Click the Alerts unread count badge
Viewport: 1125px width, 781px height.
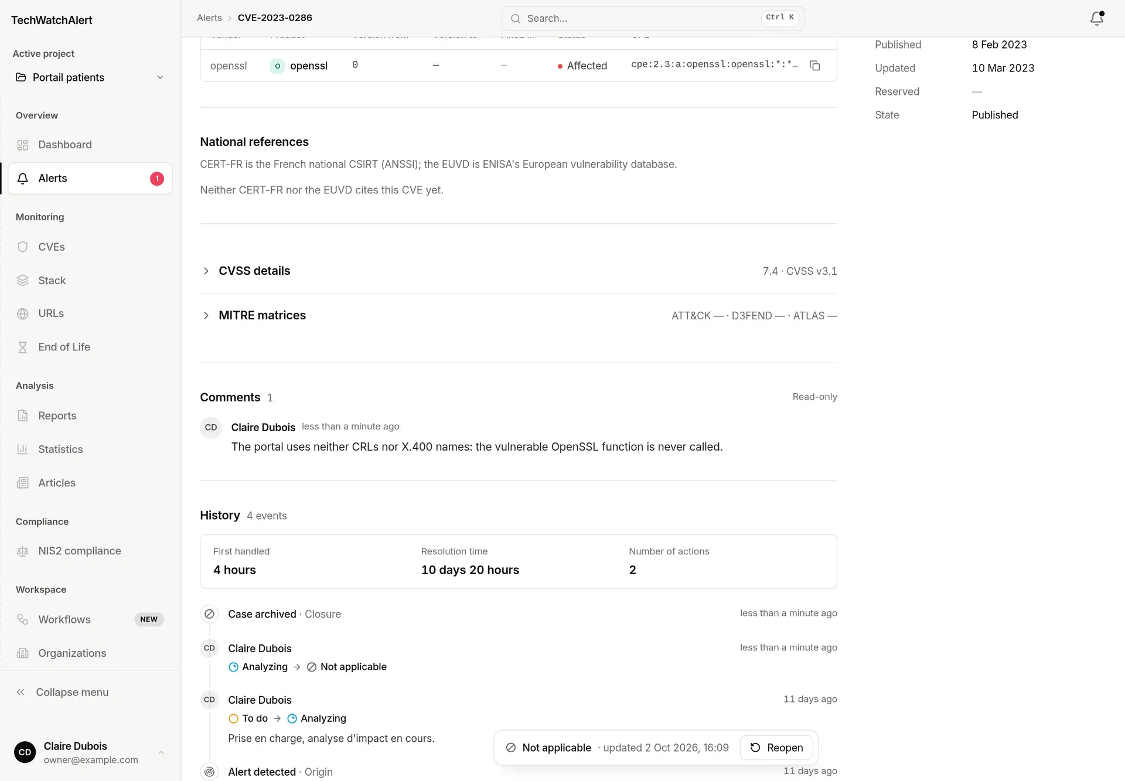click(156, 179)
